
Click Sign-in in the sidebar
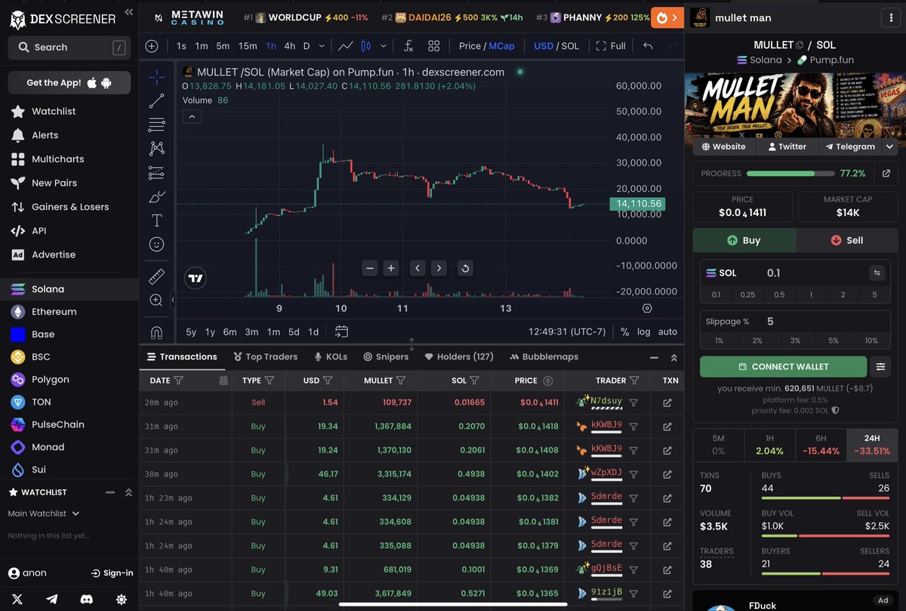(x=112, y=573)
